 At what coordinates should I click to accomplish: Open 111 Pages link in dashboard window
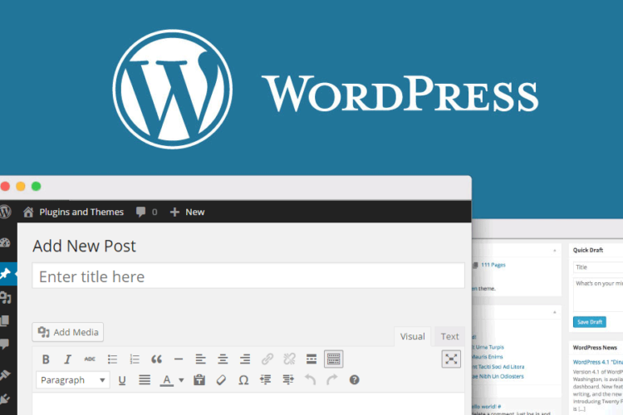pos(493,265)
